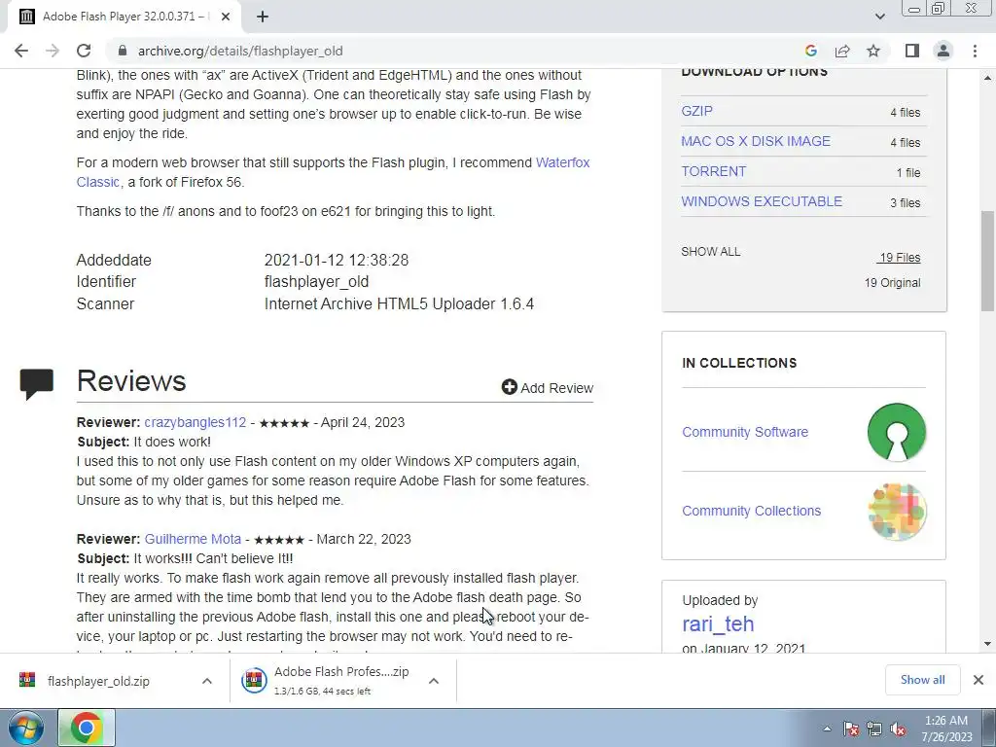Screen dimensions: 996x747
Task: Close the Adobe Flash Player tab
Action: [226, 17]
